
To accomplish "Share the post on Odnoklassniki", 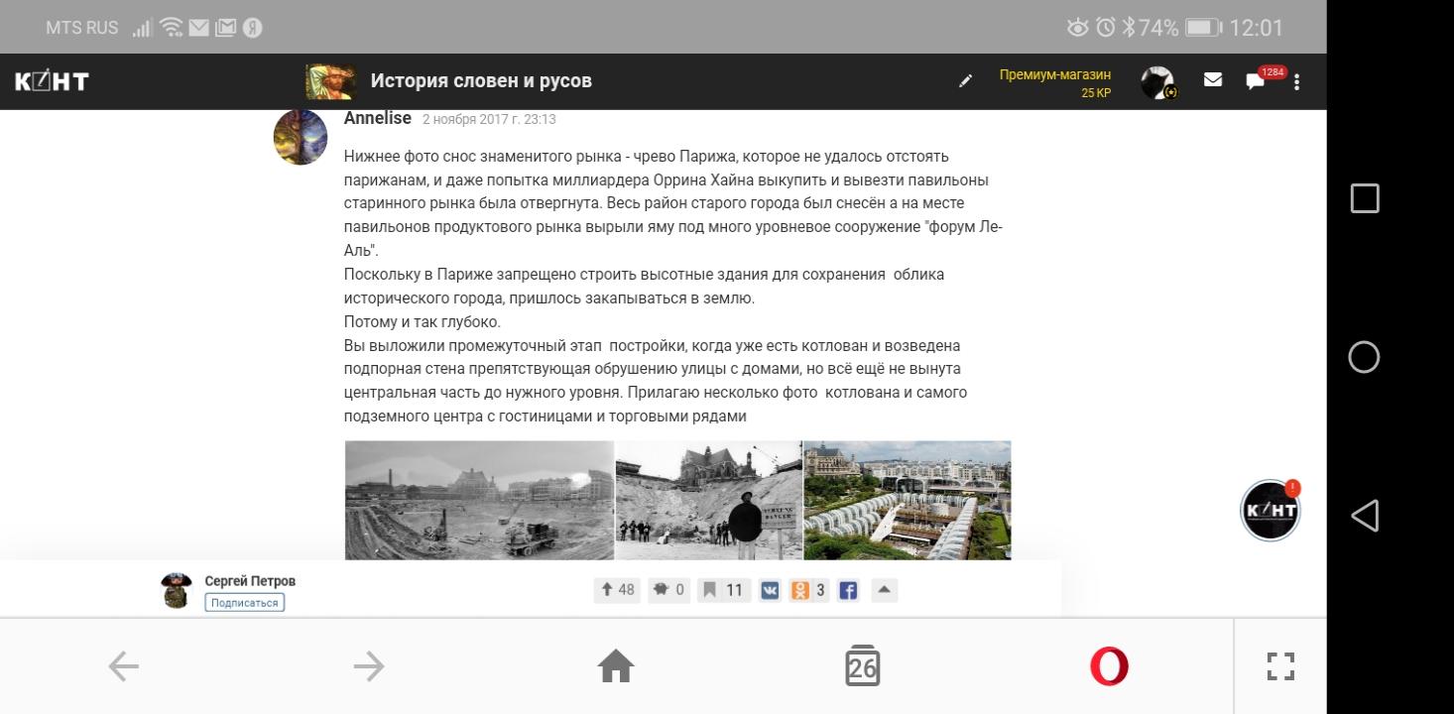I will (x=808, y=590).
